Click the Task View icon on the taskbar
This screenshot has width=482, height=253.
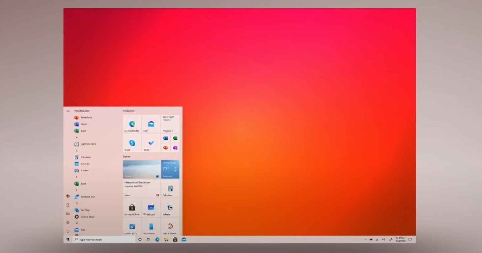[148, 239]
